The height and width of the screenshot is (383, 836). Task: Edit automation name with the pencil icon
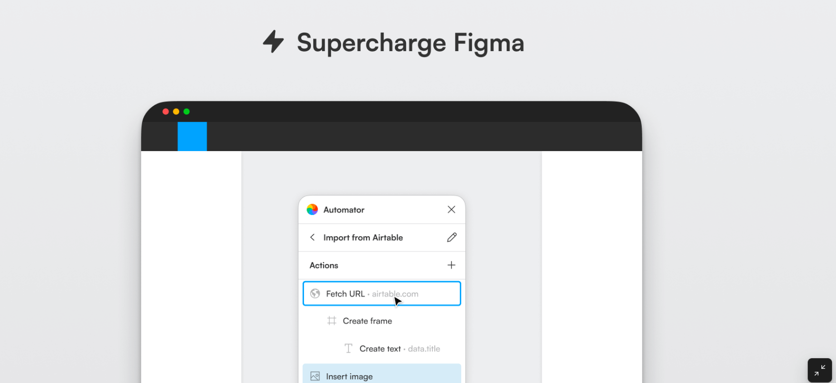(x=451, y=237)
